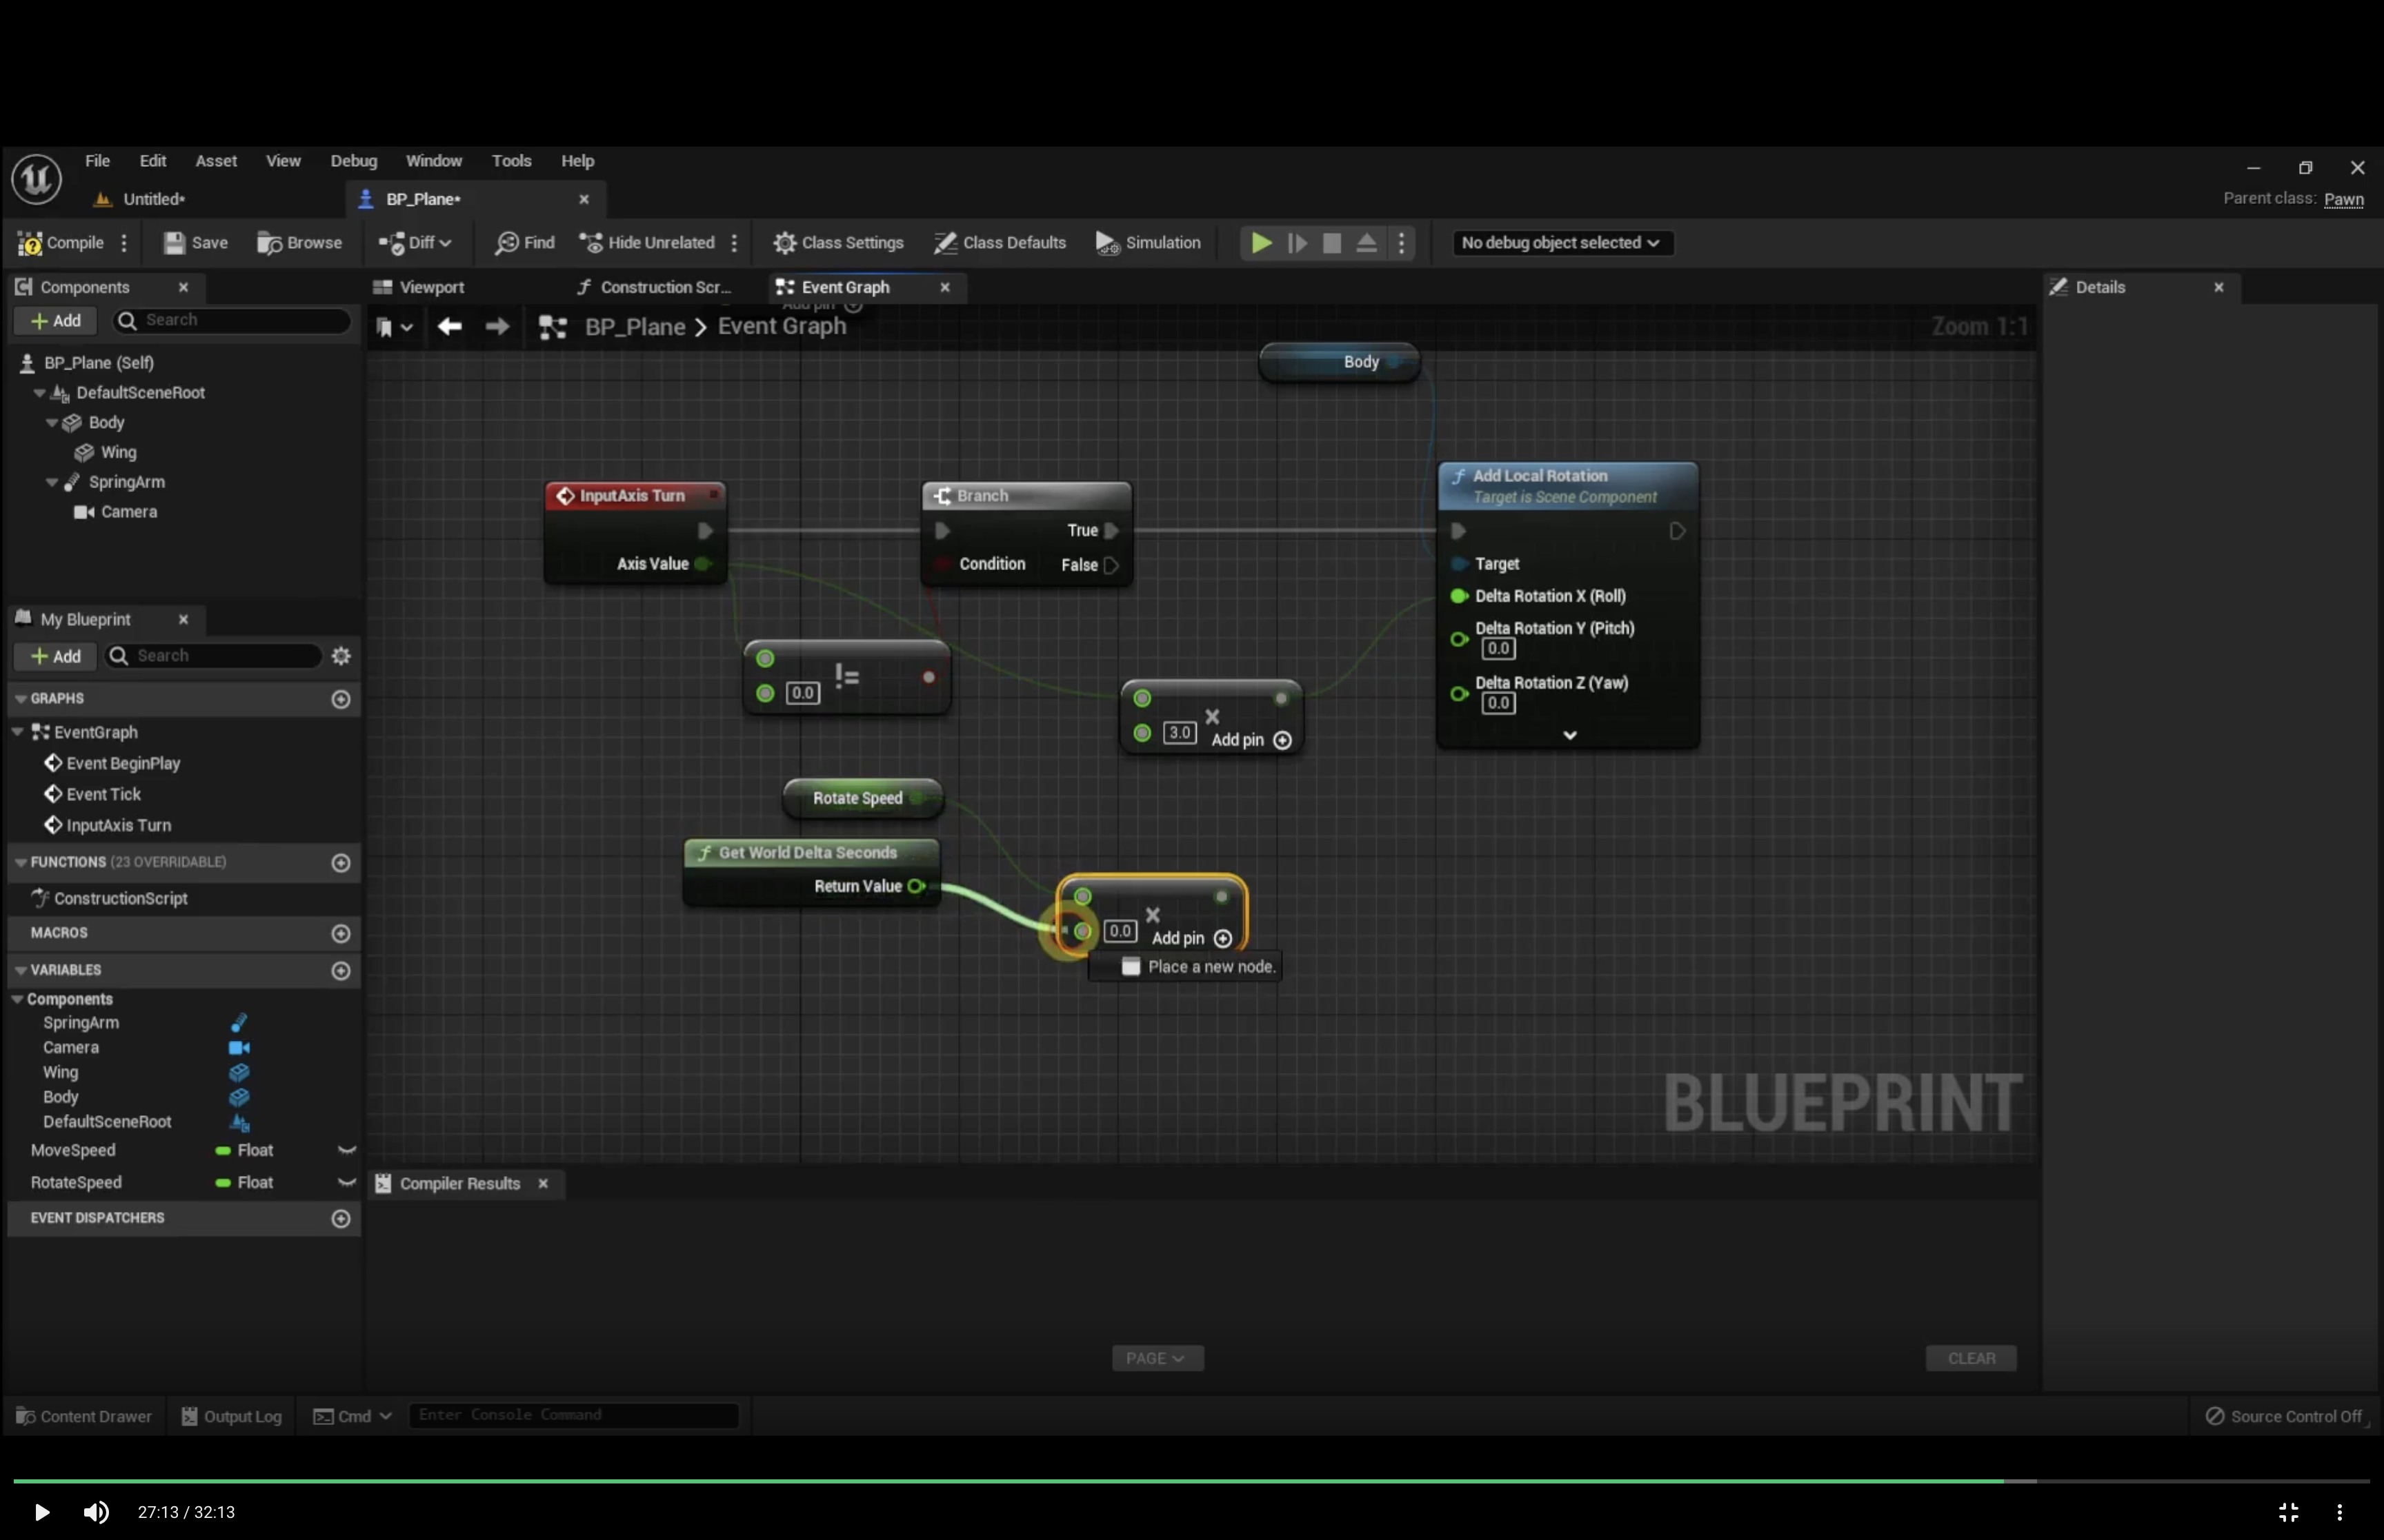
Task: Select the Event Graph tab
Action: (846, 287)
